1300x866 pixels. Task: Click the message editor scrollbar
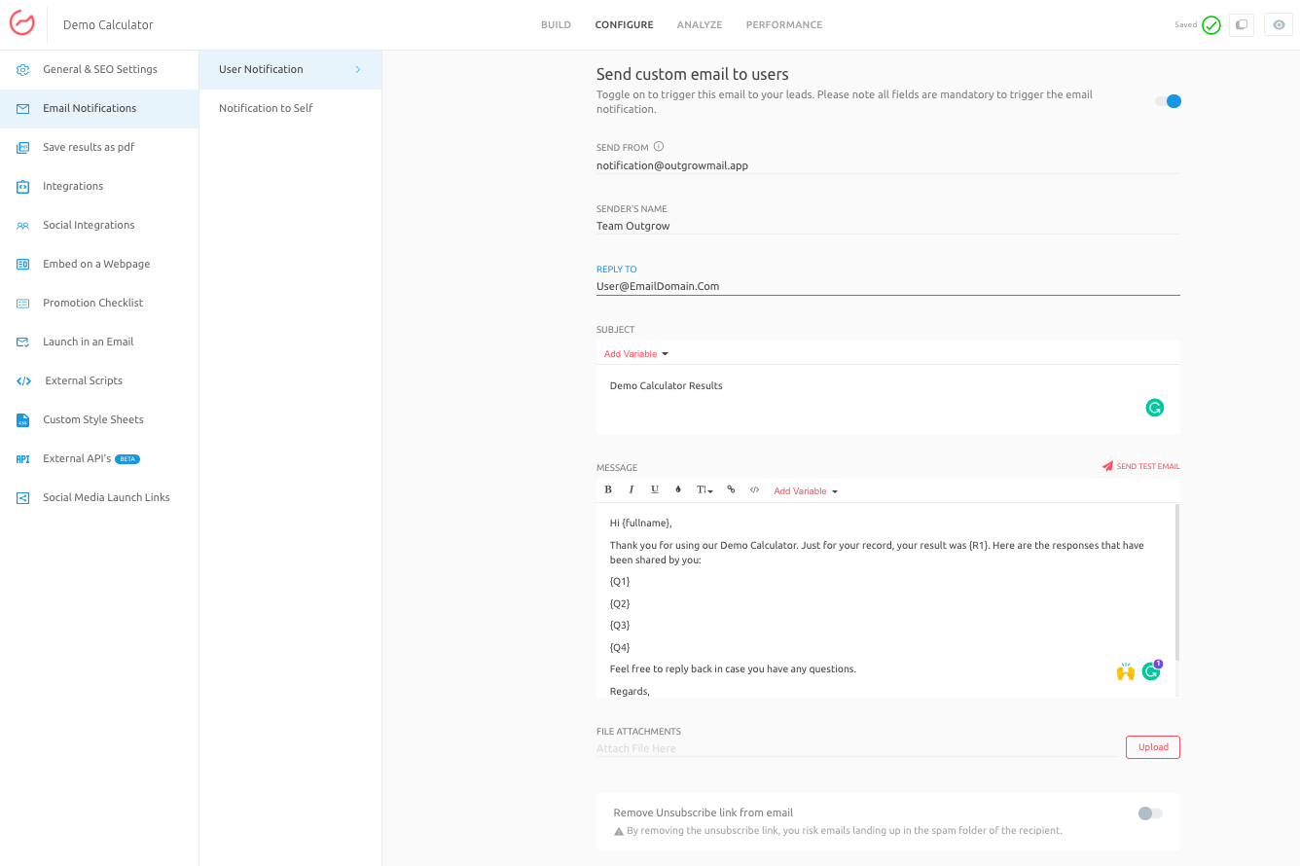(1177, 584)
